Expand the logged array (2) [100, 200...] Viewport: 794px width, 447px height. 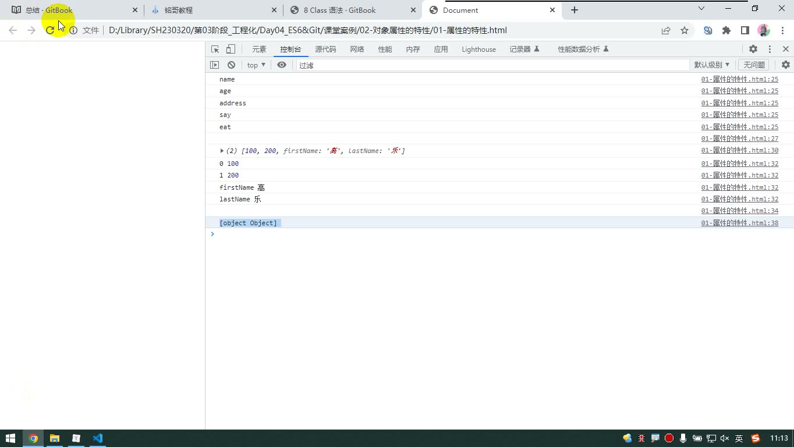pyautogui.click(x=222, y=151)
